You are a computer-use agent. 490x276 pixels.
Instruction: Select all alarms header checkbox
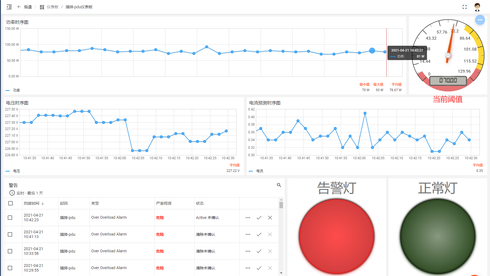point(11,203)
